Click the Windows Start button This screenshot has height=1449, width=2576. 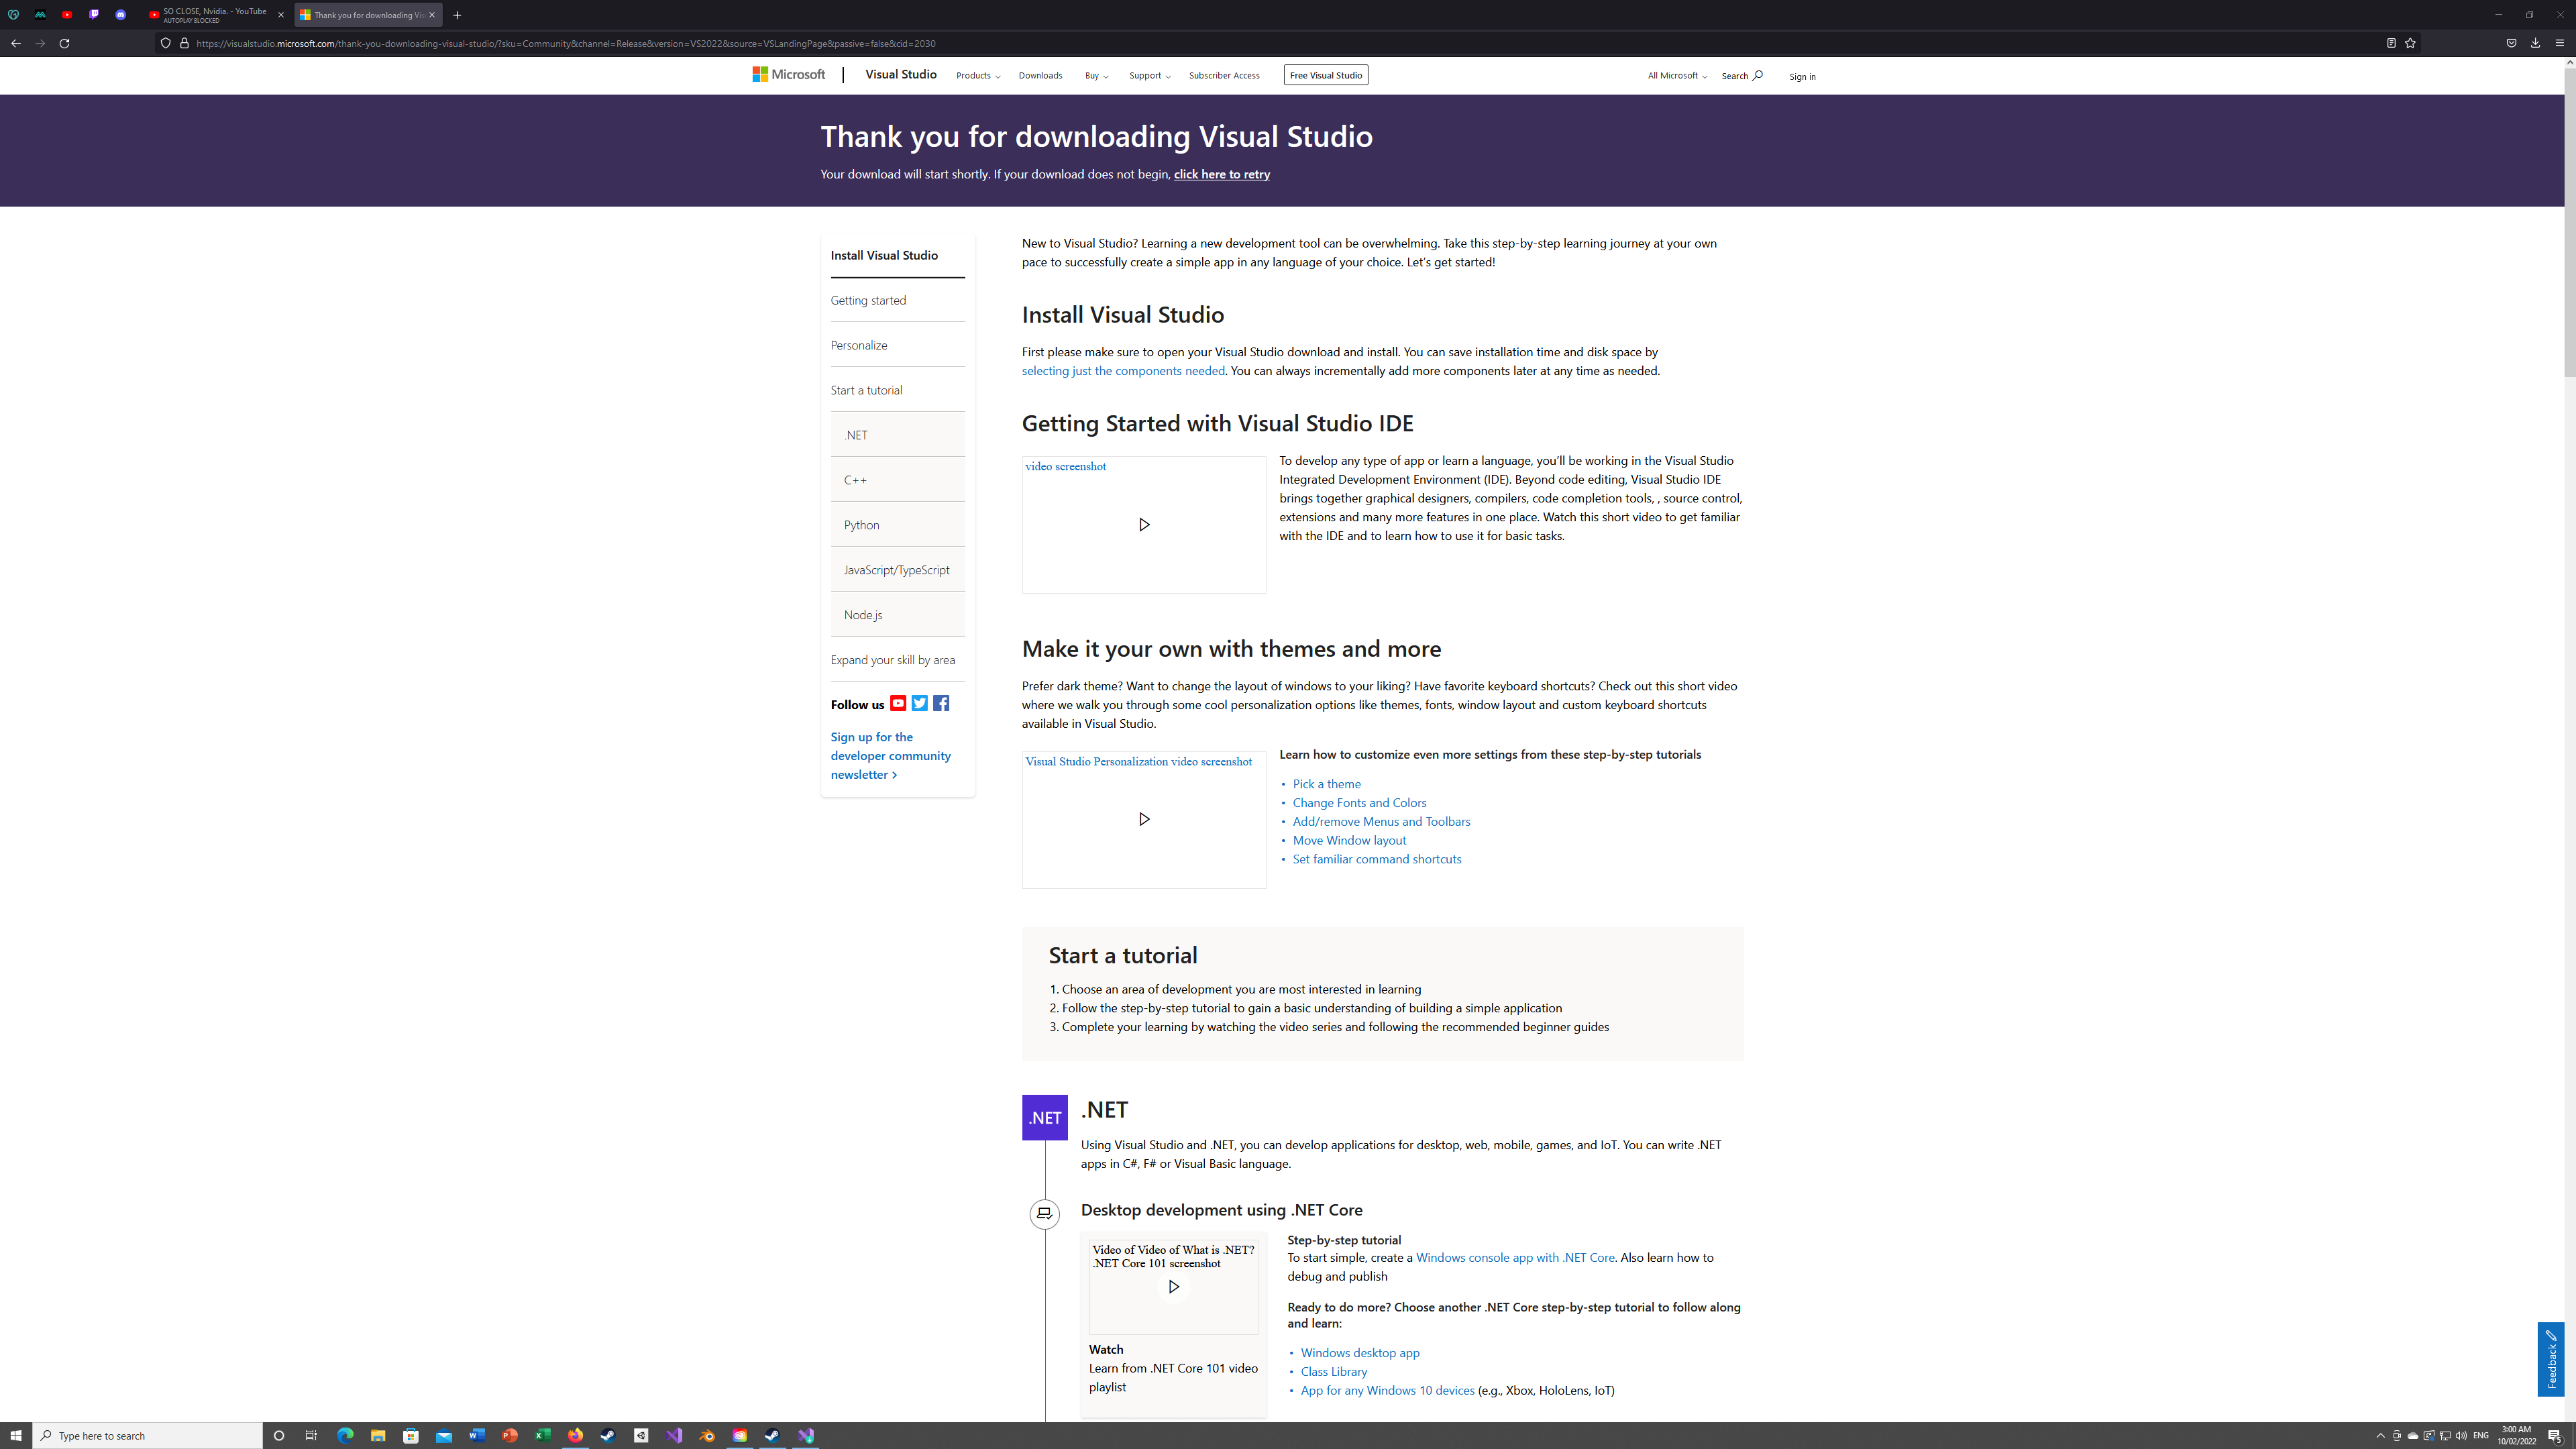[16, 1436]
